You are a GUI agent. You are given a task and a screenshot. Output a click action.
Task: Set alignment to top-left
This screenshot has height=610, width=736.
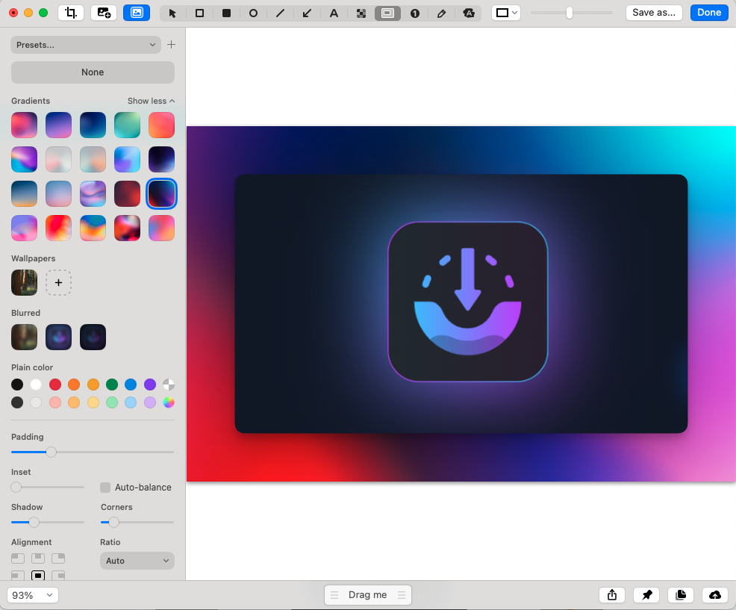[x=18, y=558]
